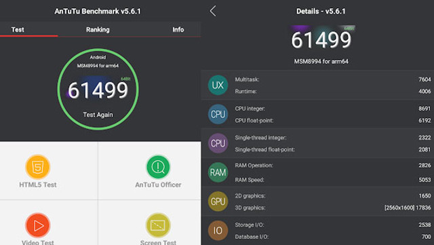Screen dimensions: 434x245
Task: Select the RAM Operation row
Action: point(333,166)
